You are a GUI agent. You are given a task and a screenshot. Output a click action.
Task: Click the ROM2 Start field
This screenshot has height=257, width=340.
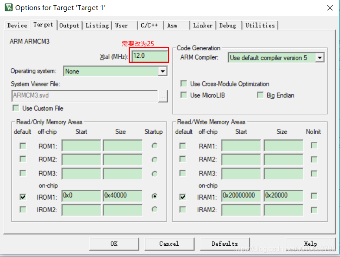[81, 159]
